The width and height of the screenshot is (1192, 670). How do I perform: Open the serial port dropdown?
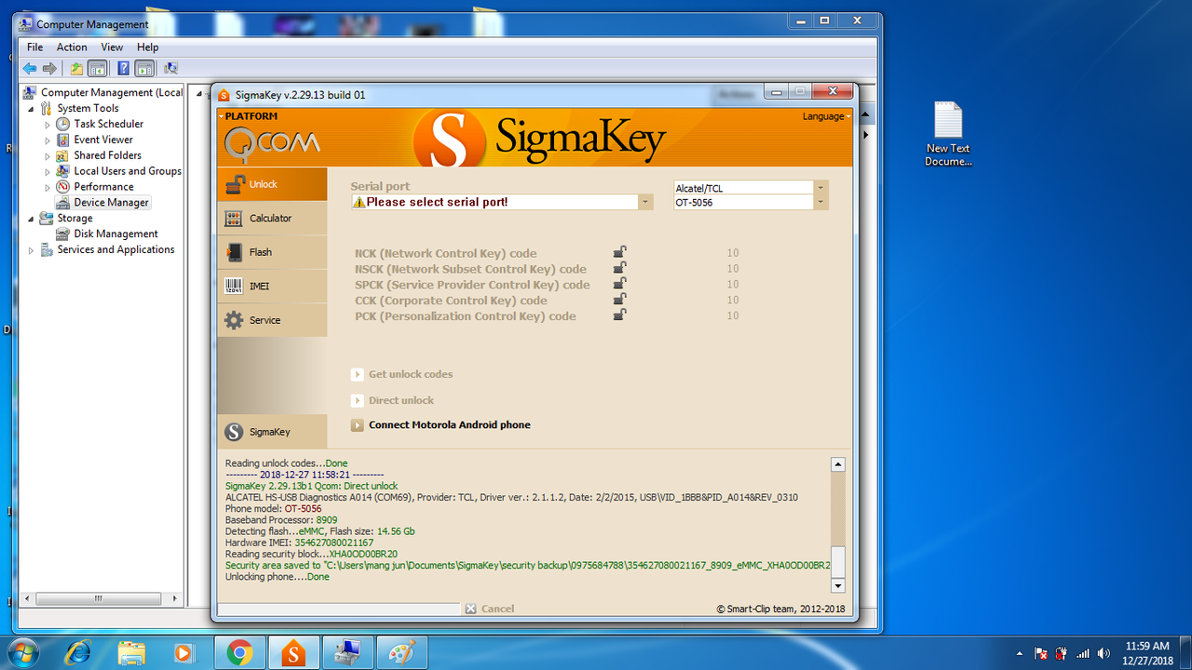tap(644, 201)
